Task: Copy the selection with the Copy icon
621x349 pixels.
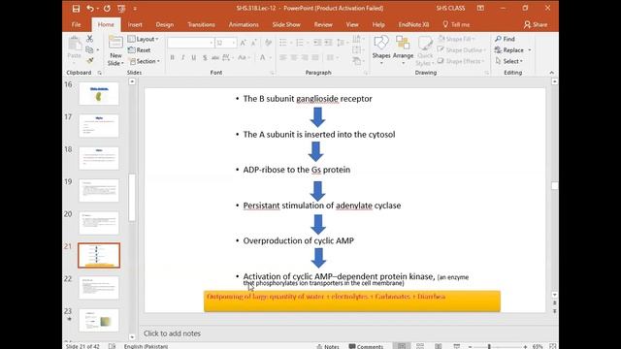Action: tap(90, 49)
